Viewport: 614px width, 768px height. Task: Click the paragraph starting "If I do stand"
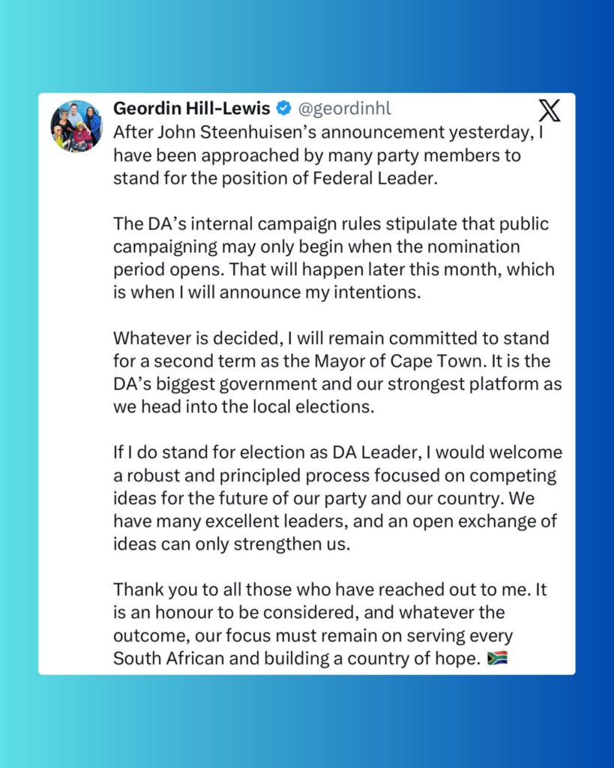(337, 498)
